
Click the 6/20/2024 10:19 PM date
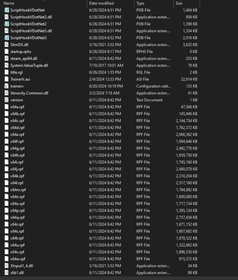106,86
